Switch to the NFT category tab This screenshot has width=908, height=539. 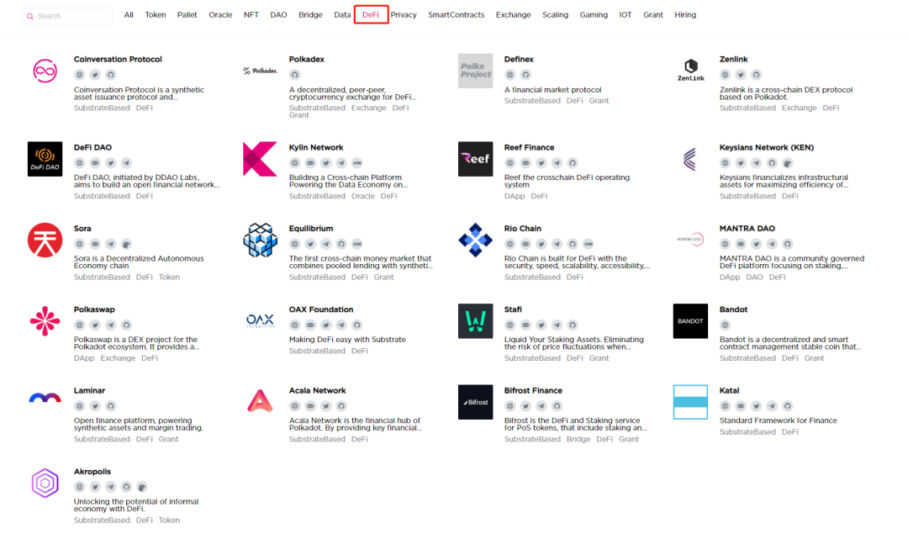point(251,15)
